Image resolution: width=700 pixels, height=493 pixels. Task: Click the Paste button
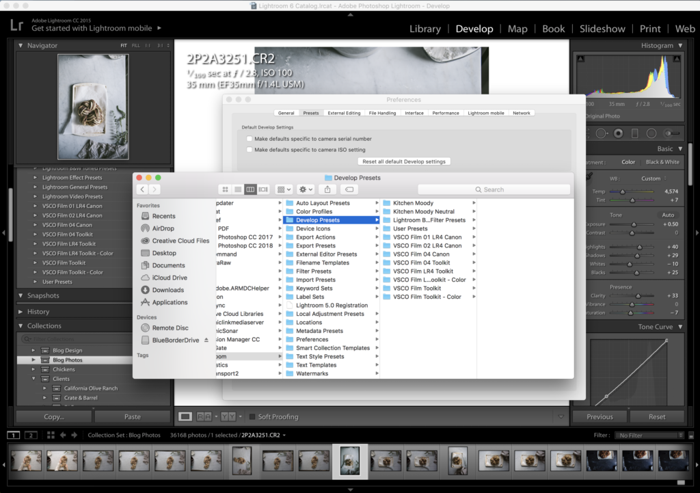[132, 416]
